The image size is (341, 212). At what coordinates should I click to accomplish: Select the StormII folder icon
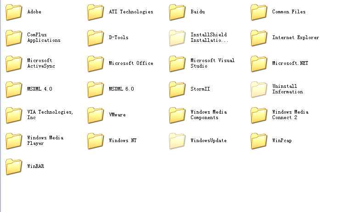[x=177, y=90]
